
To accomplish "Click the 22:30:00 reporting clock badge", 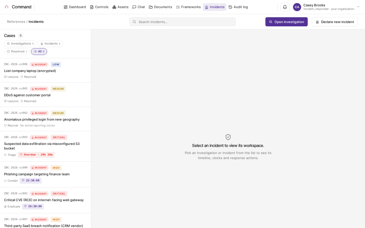I will (31, 181).
